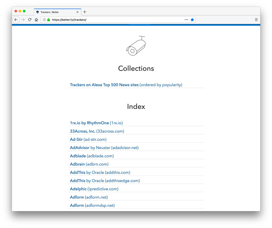The height and width of the screenshot is (228, 272).
Task: Click the Collections heading
Action: [136, 68]
